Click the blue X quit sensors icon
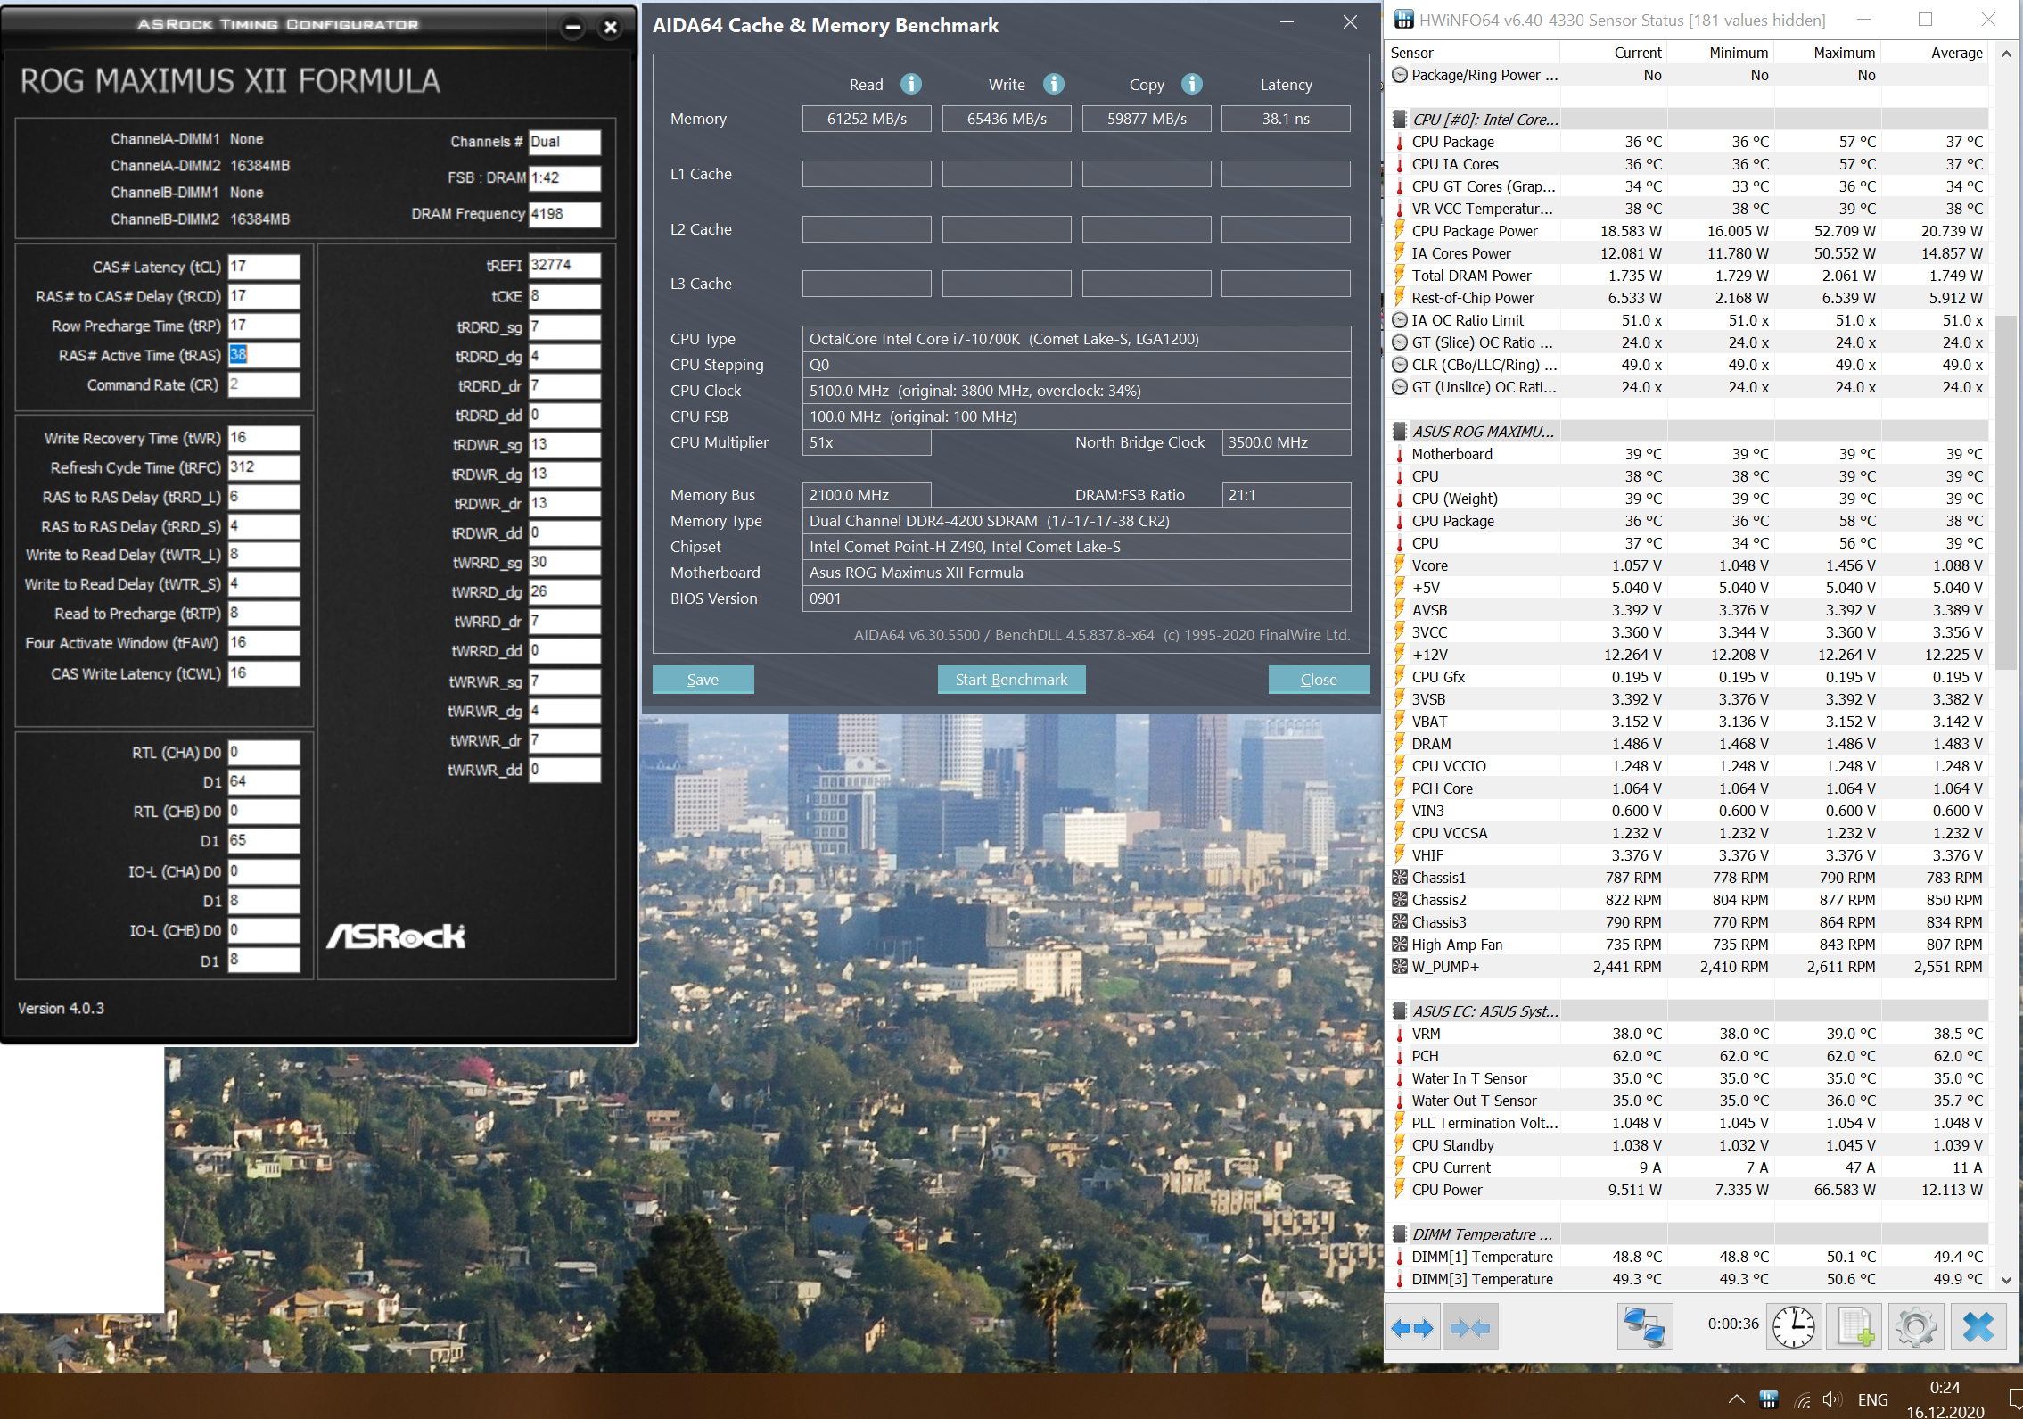Screen dimensions: 2023x1419 (1978, 1328)
